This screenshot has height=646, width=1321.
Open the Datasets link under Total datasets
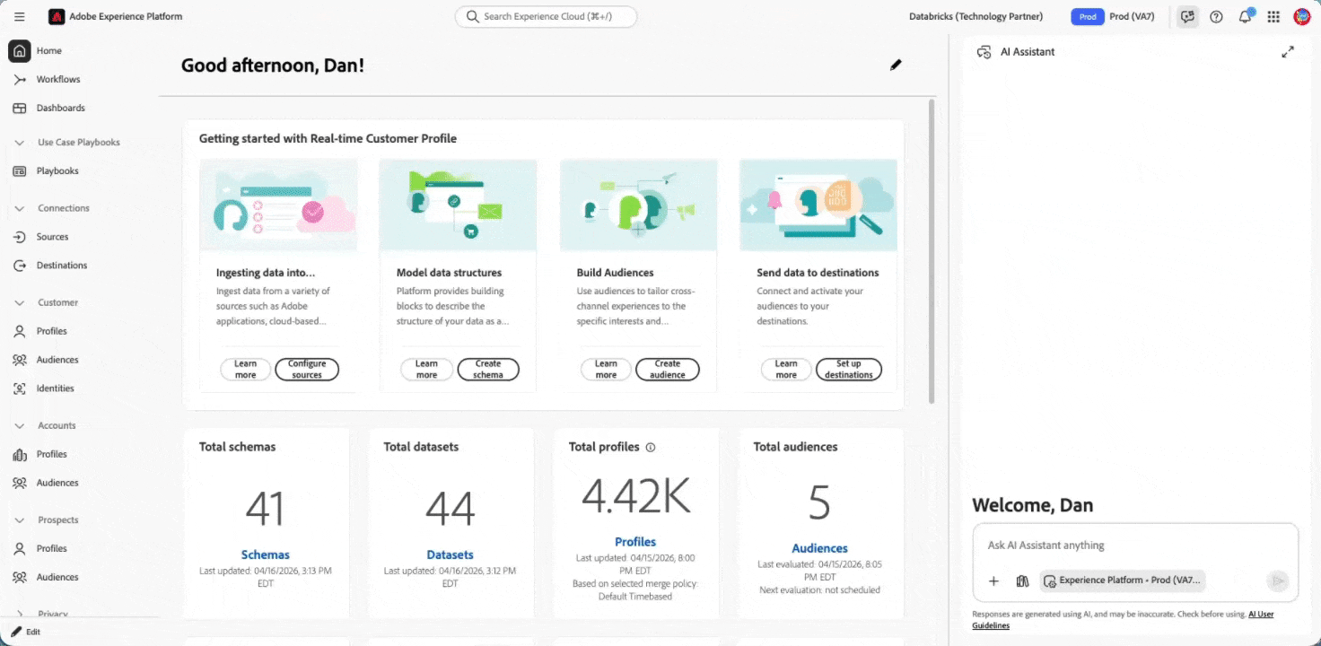(450, 554)
